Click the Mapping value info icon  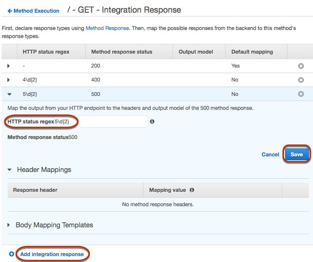192,190
